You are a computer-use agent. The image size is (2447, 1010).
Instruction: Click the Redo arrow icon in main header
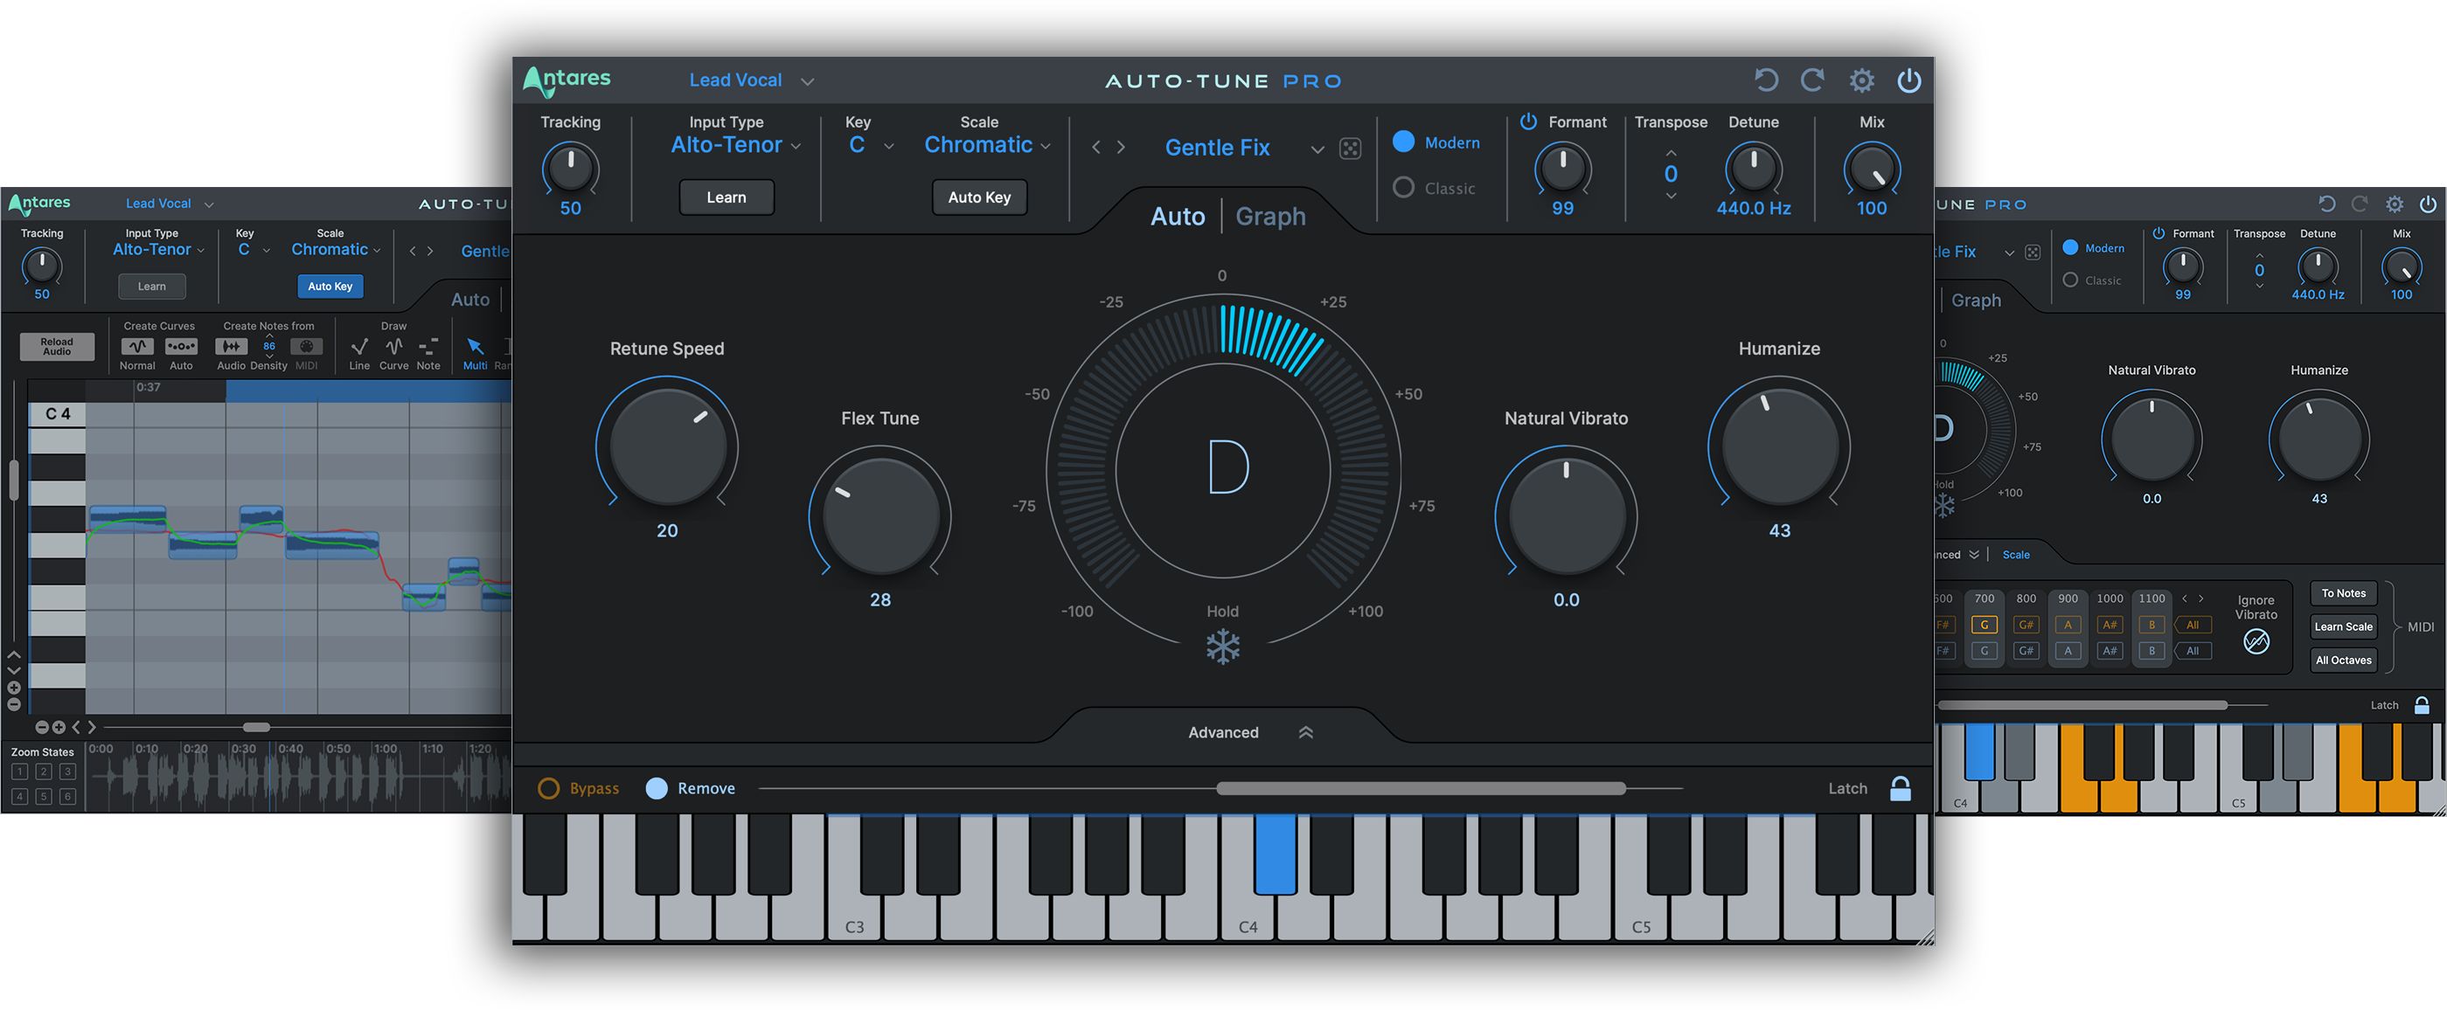click(1812, 80)
